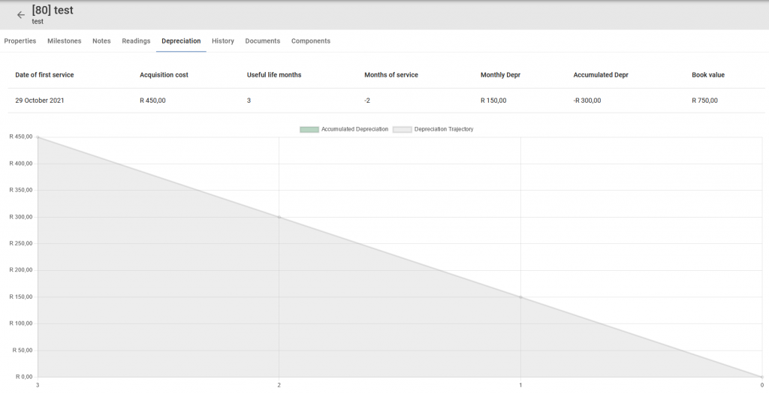The height and width of the screenshot is (394, 769).
Task: Click the Accumulated Depreciation legend label
Action: [354, 129]
